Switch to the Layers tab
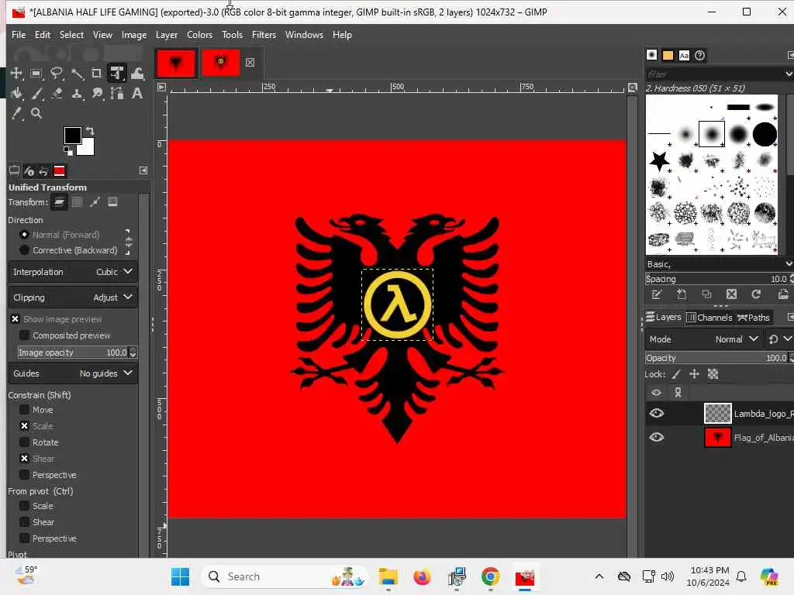This screenshot has height=595, width=794. click(x=664, y=317)
